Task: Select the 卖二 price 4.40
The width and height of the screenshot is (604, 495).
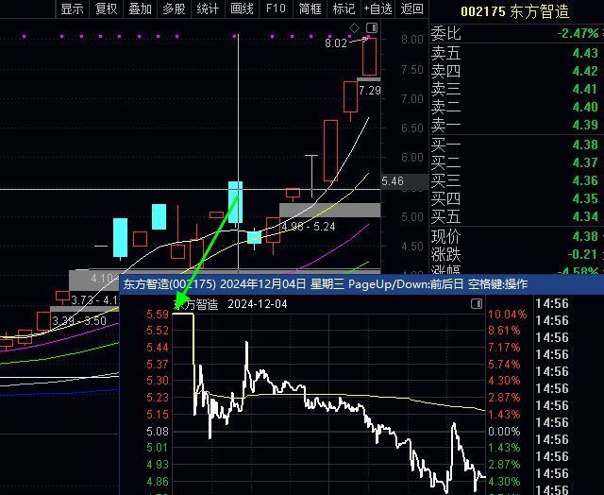Action: tap(585, 107)
